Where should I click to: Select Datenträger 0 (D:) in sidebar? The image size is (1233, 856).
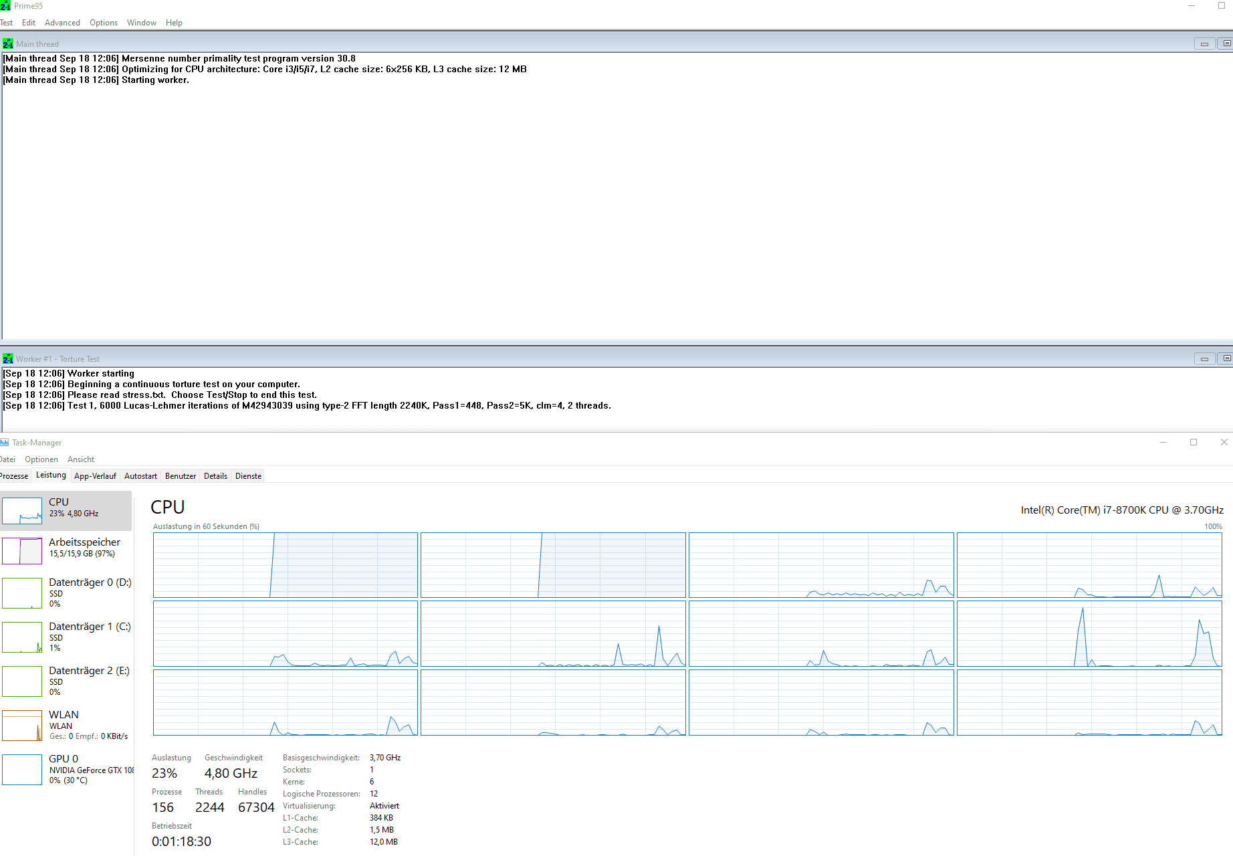pos(66,593)
